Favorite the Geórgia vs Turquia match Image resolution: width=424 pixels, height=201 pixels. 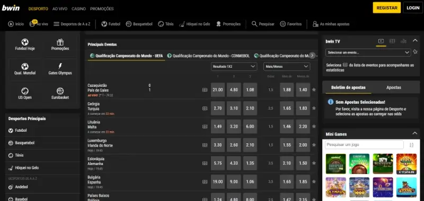pyautogui.click(x=314, y=108)
